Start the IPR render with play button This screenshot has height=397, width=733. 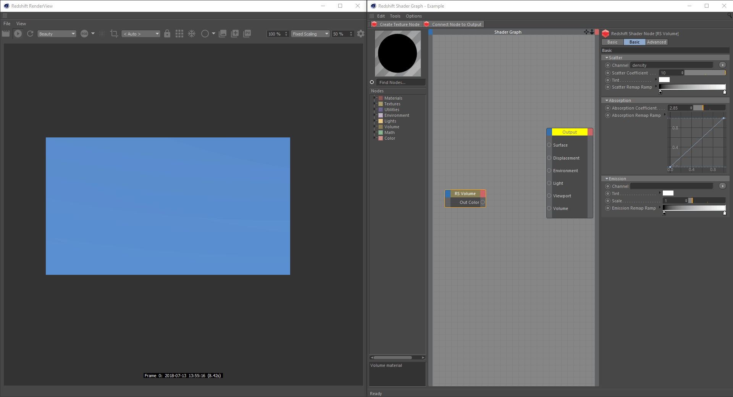point(18,34)
